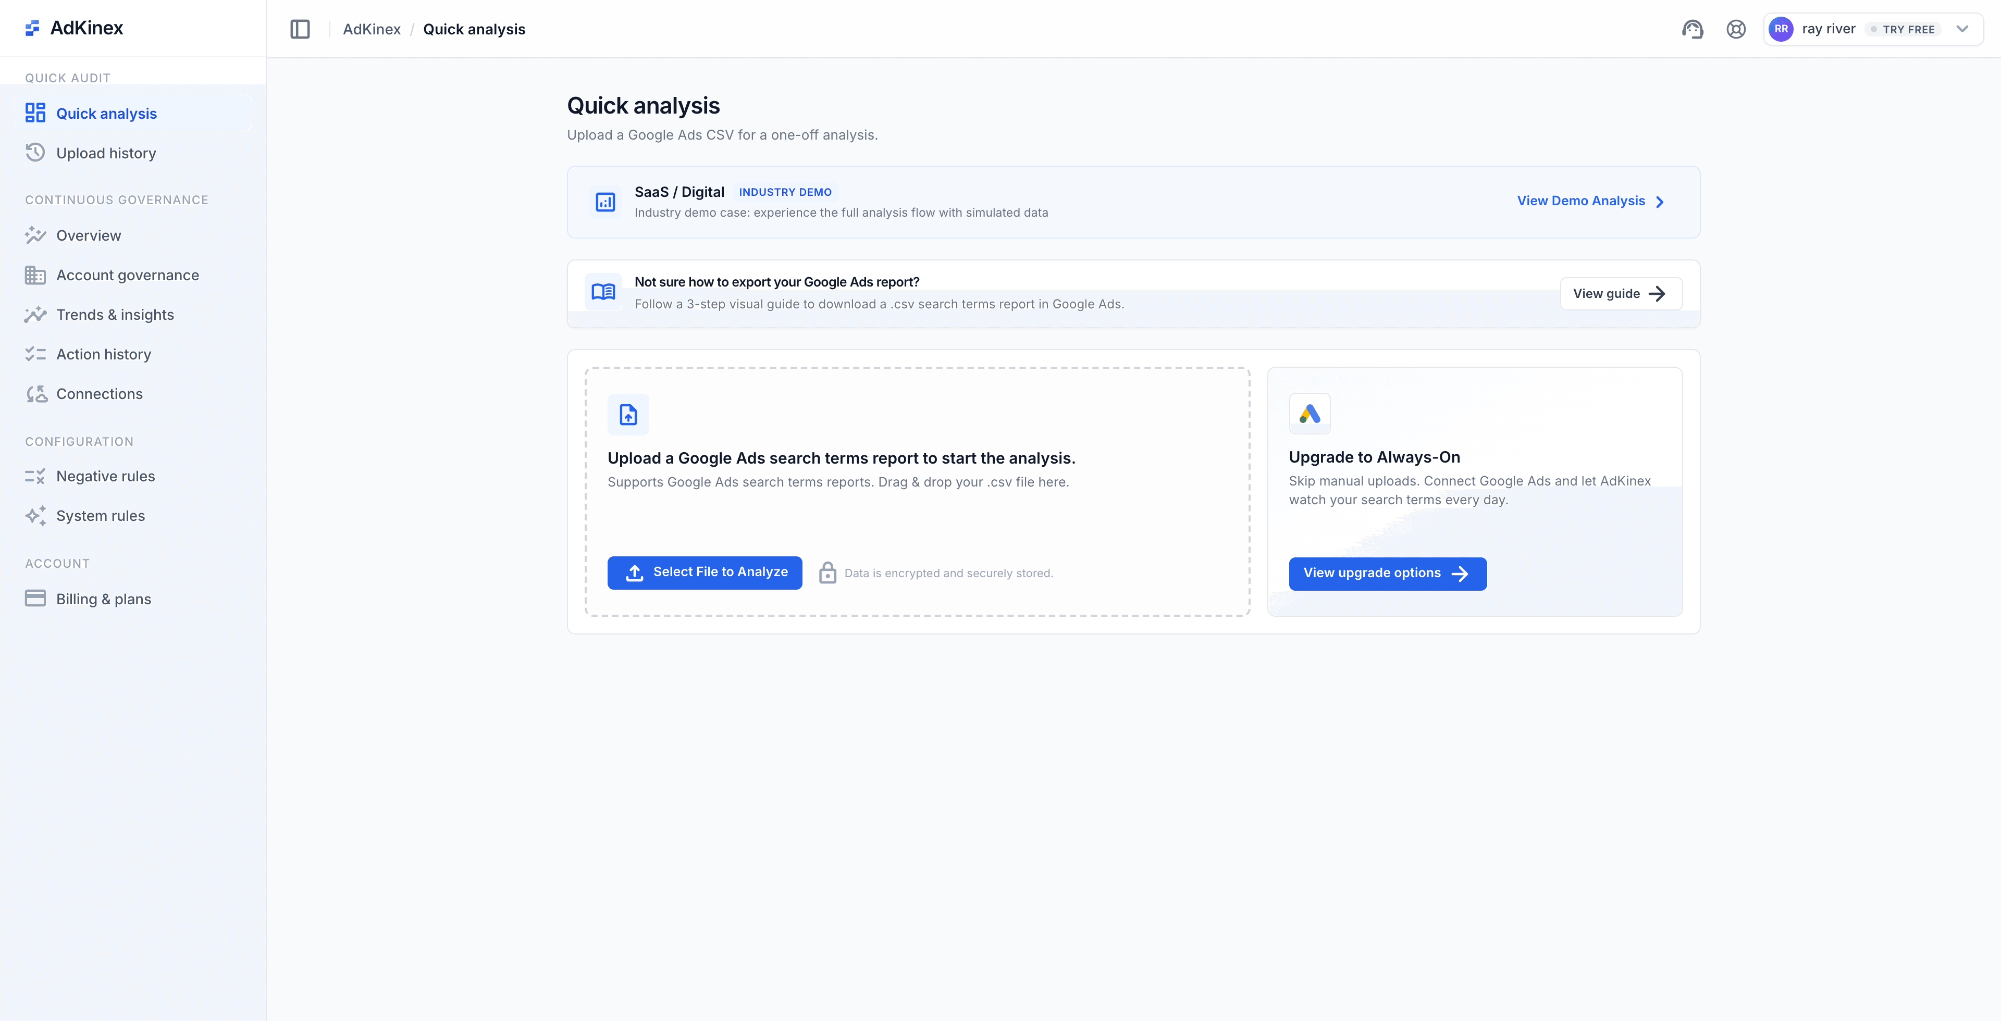Open Billing & plans
This screenshot has height=1021, width=2001.
133,599
